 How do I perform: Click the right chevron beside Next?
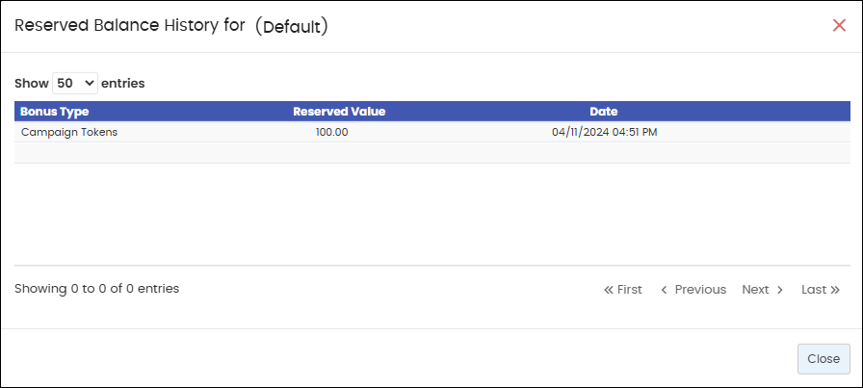coord(779,290)
